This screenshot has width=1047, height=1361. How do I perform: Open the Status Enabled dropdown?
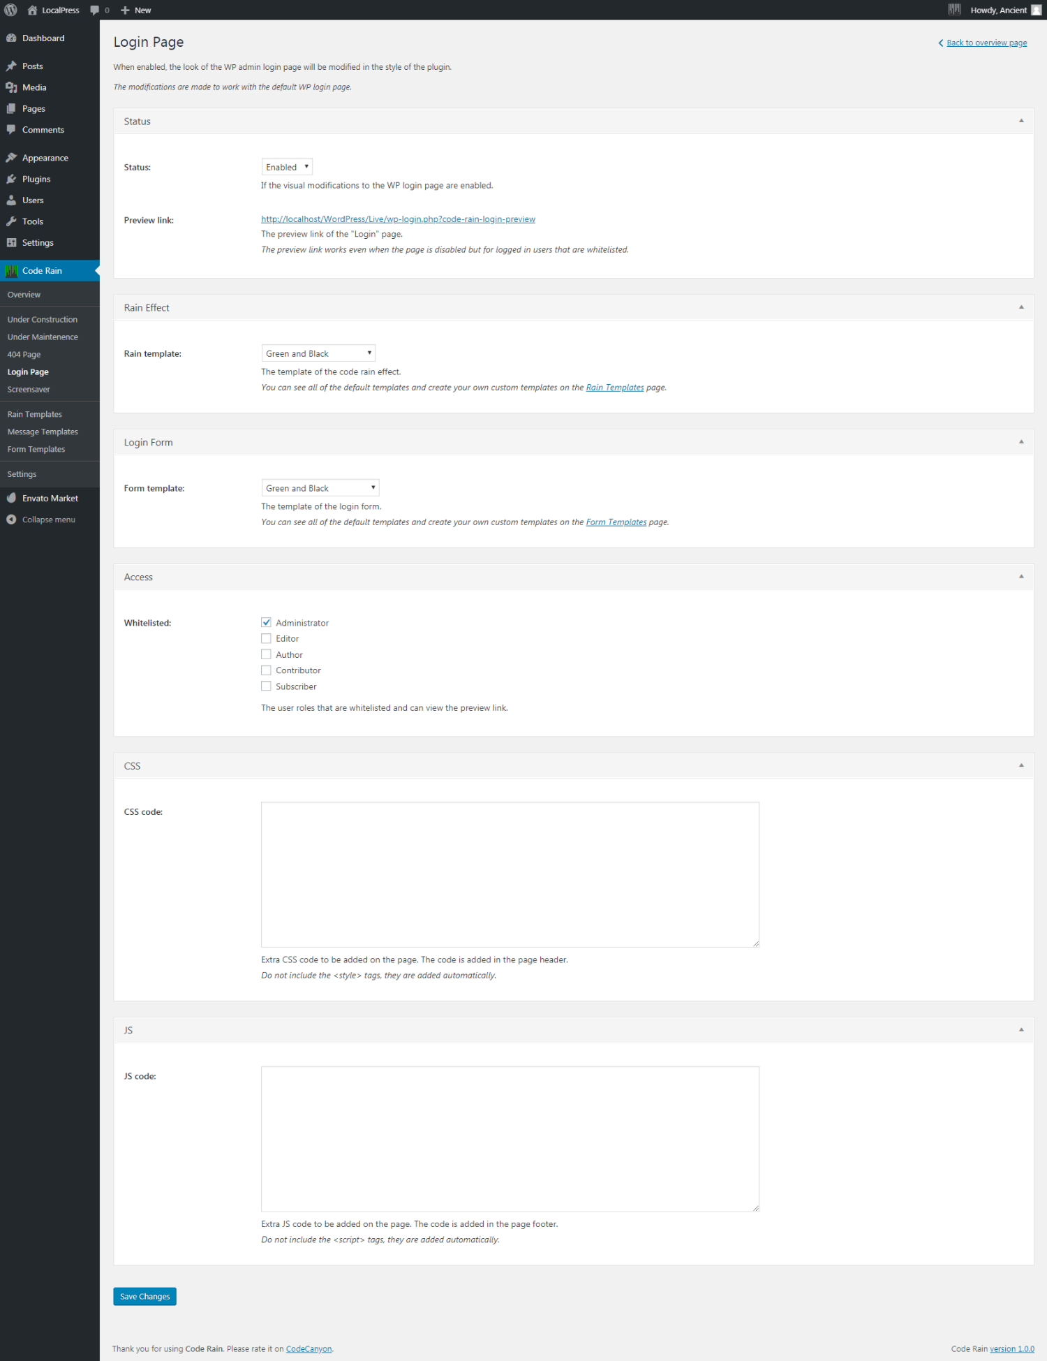pos(286,167)
